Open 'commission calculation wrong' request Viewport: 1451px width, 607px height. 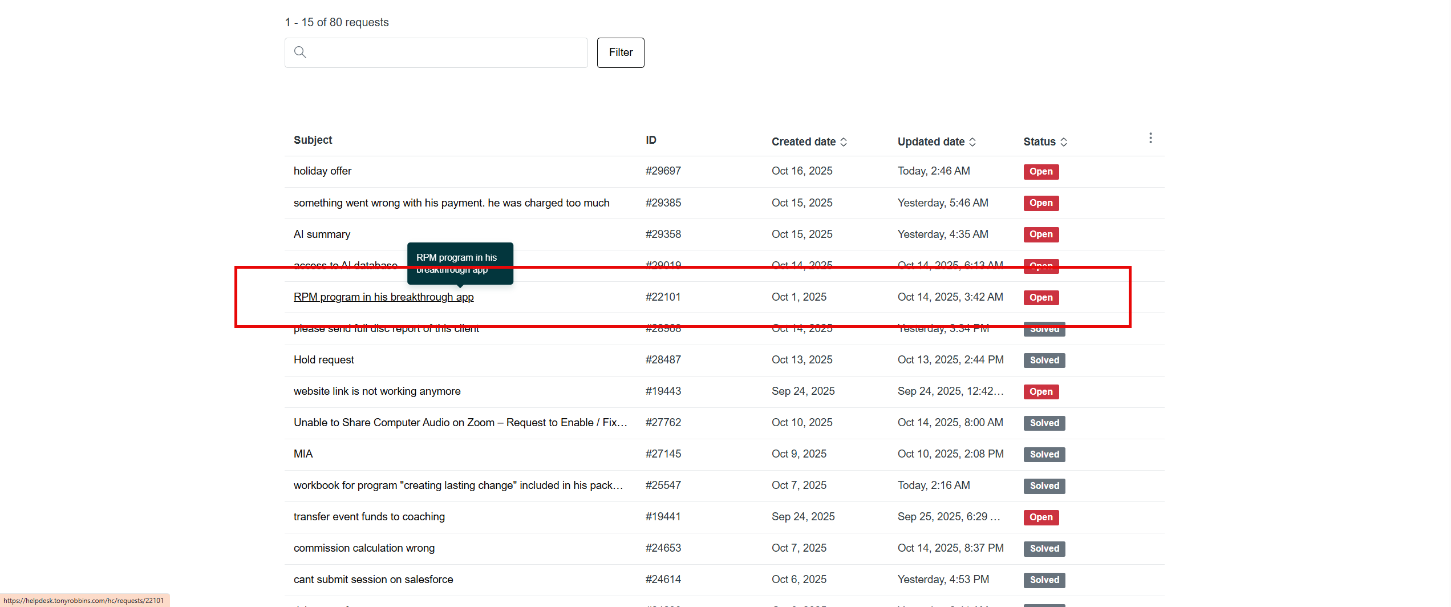pyautogui.click(x=364, y=548)
